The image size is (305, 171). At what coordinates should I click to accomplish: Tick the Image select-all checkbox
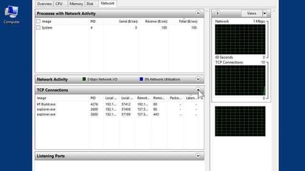point(38,21)
